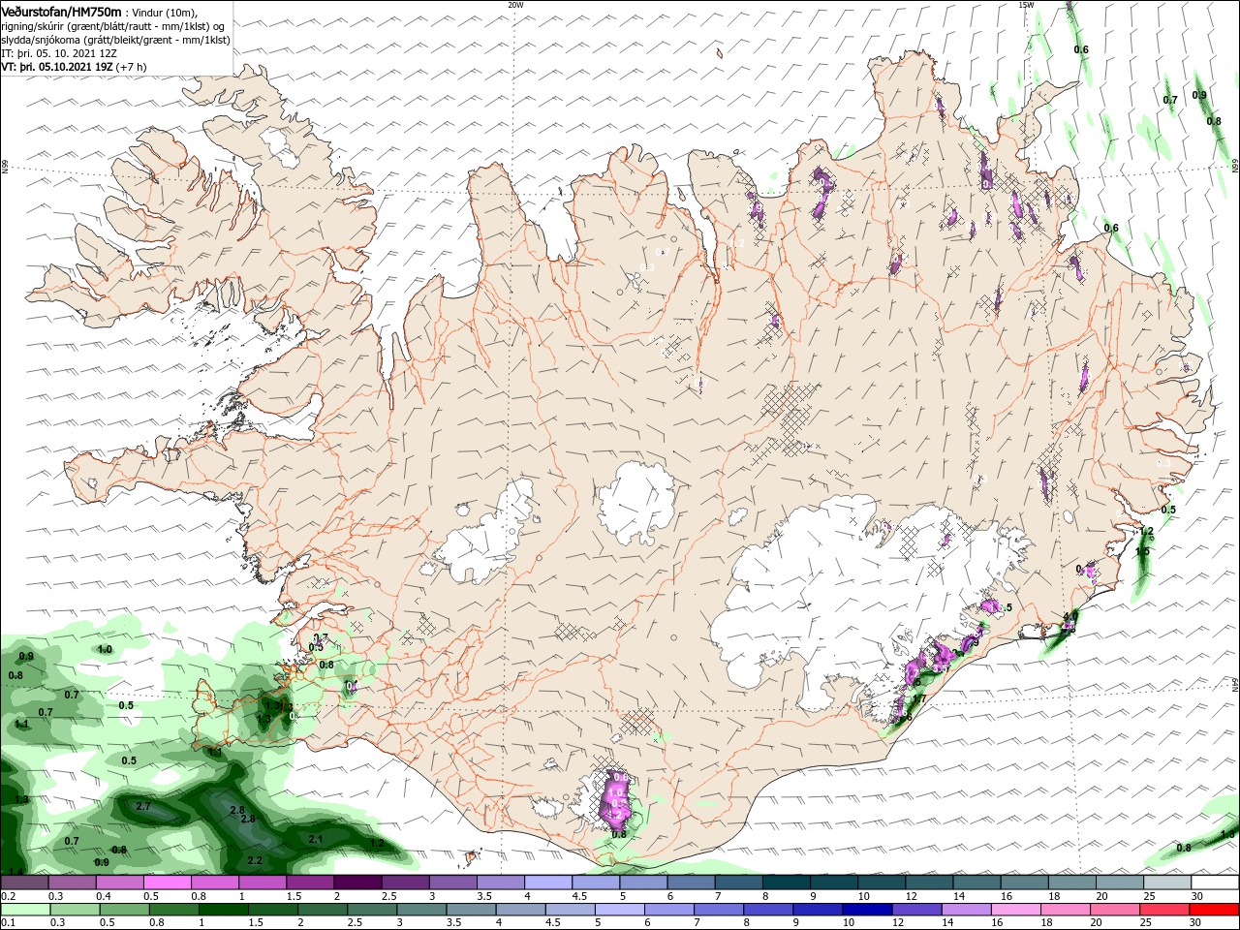Select upper legend row's plum 0.2 swatch
This screenshot has height=930, width=1240.
[x=24, y=883]
